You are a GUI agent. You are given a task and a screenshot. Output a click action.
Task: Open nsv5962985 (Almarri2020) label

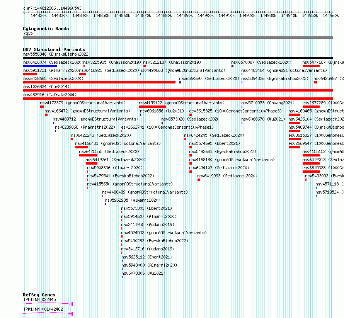[133, 200]
